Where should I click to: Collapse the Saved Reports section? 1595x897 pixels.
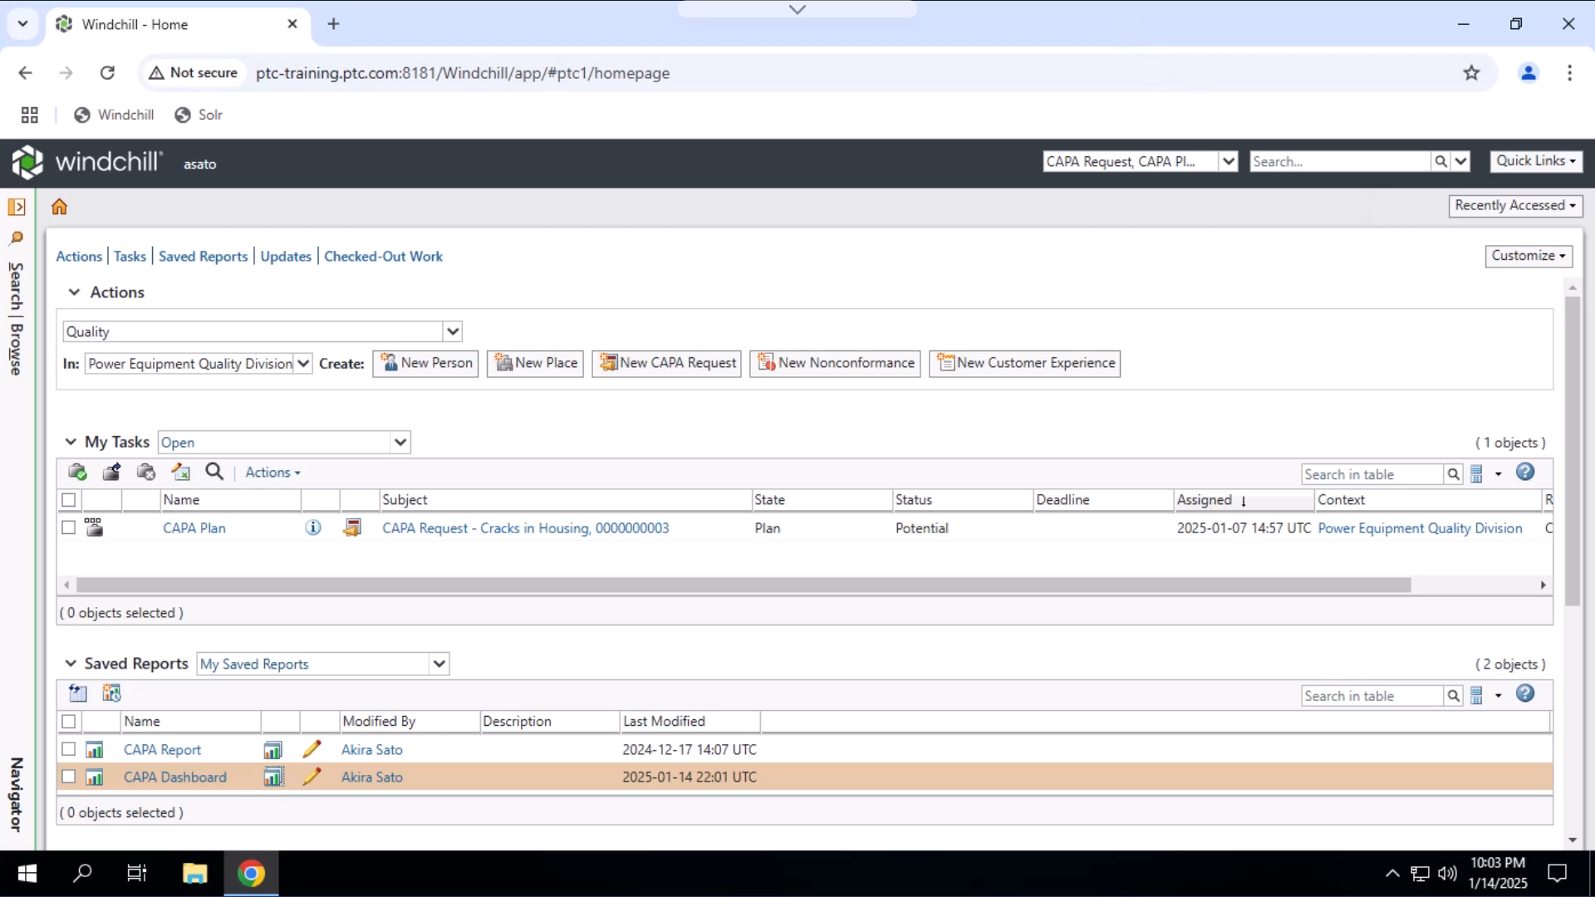[x=71, y=663]
